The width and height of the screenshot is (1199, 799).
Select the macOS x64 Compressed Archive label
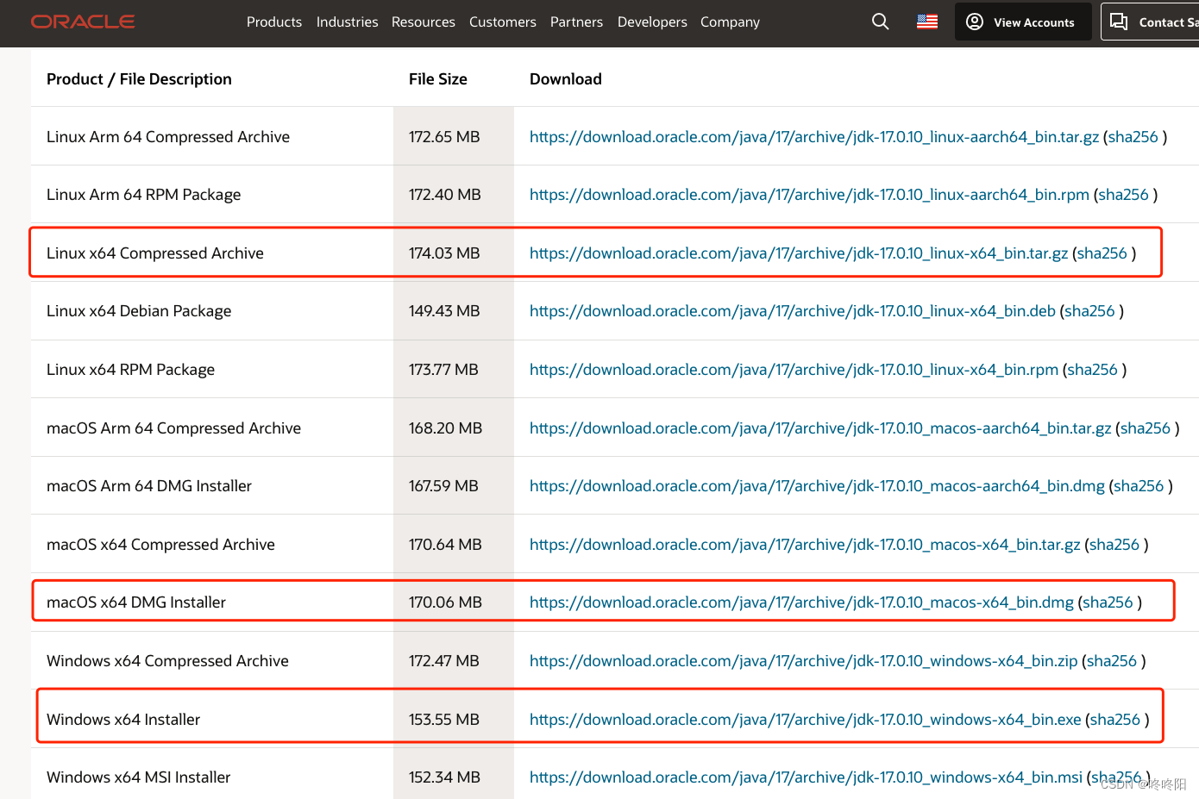point(161,545)
